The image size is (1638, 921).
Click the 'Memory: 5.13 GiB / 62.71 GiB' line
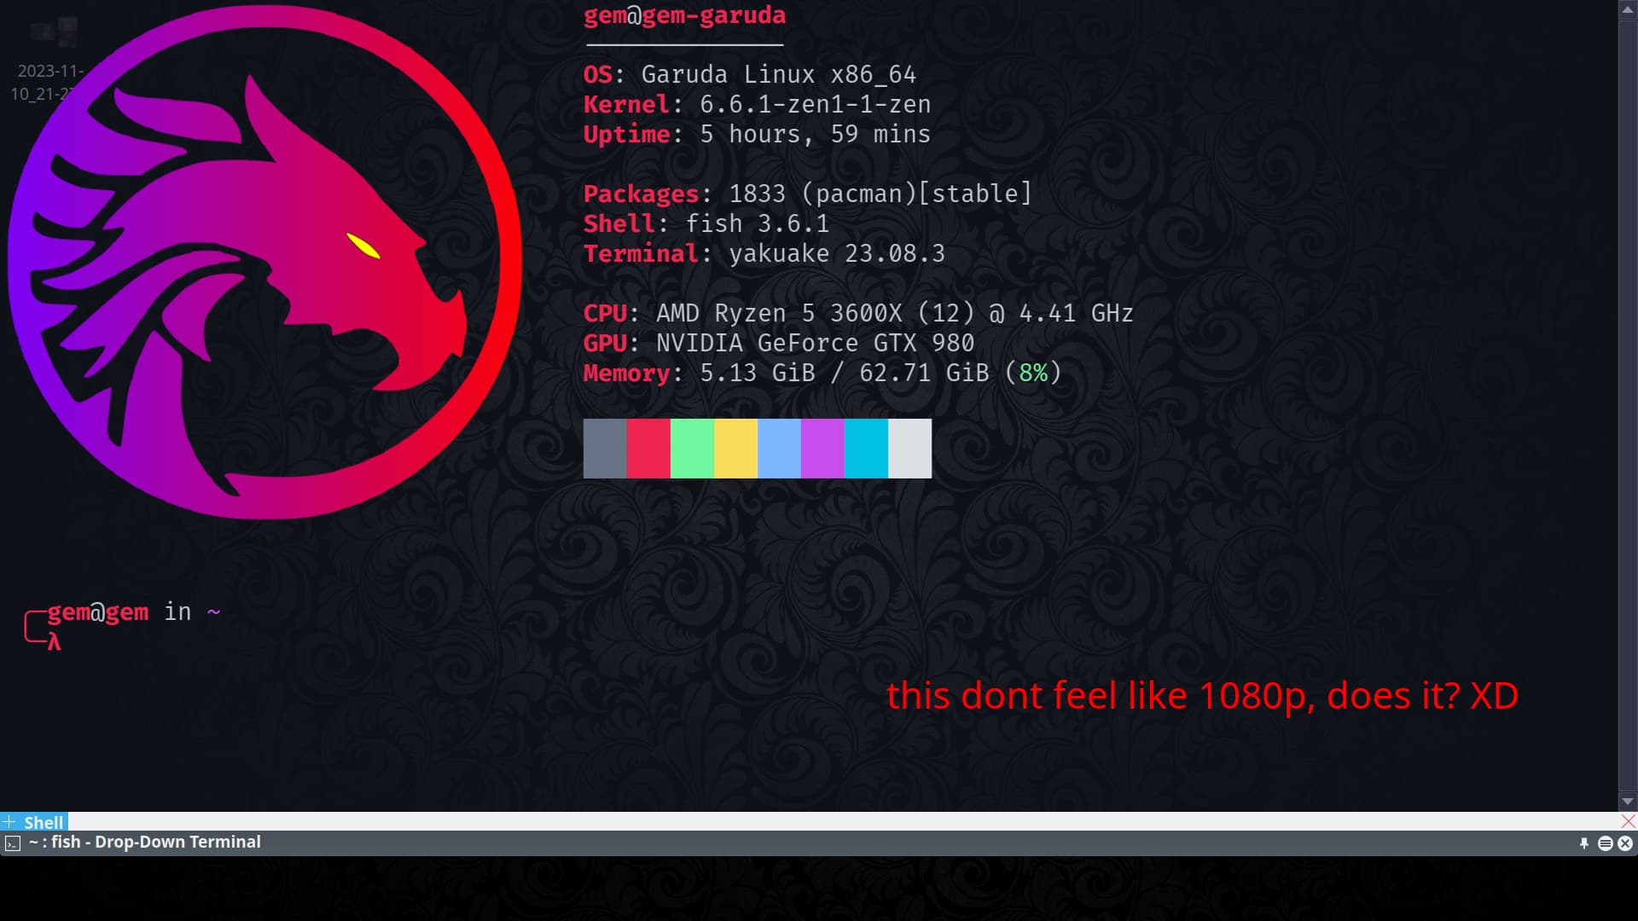822,374
